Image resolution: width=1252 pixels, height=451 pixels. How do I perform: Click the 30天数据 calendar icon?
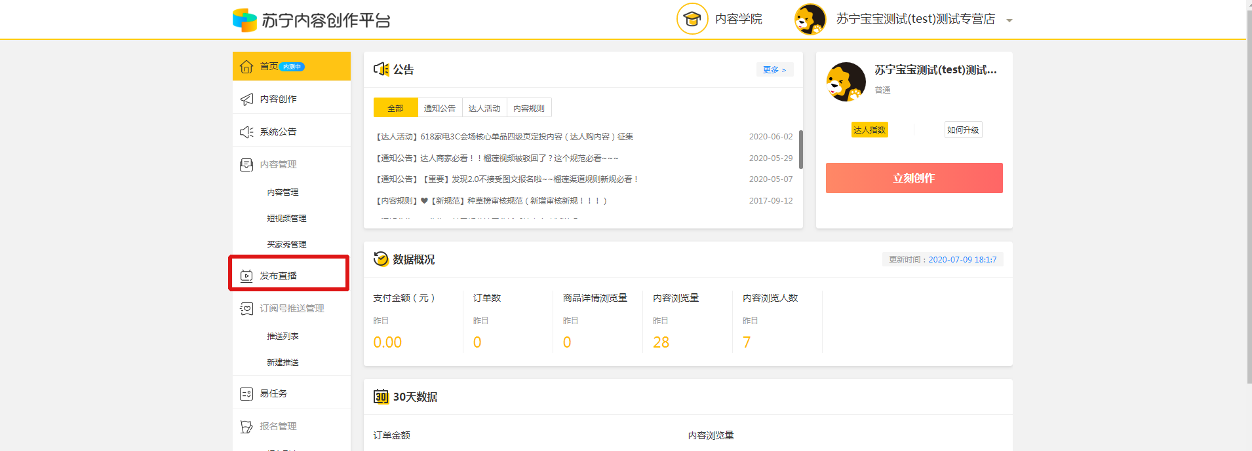381,397
